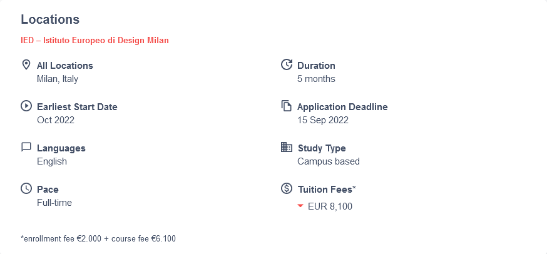Click the Application Deadline document icon
This screenshot has height=254, width=547.
tap(287, 106)
